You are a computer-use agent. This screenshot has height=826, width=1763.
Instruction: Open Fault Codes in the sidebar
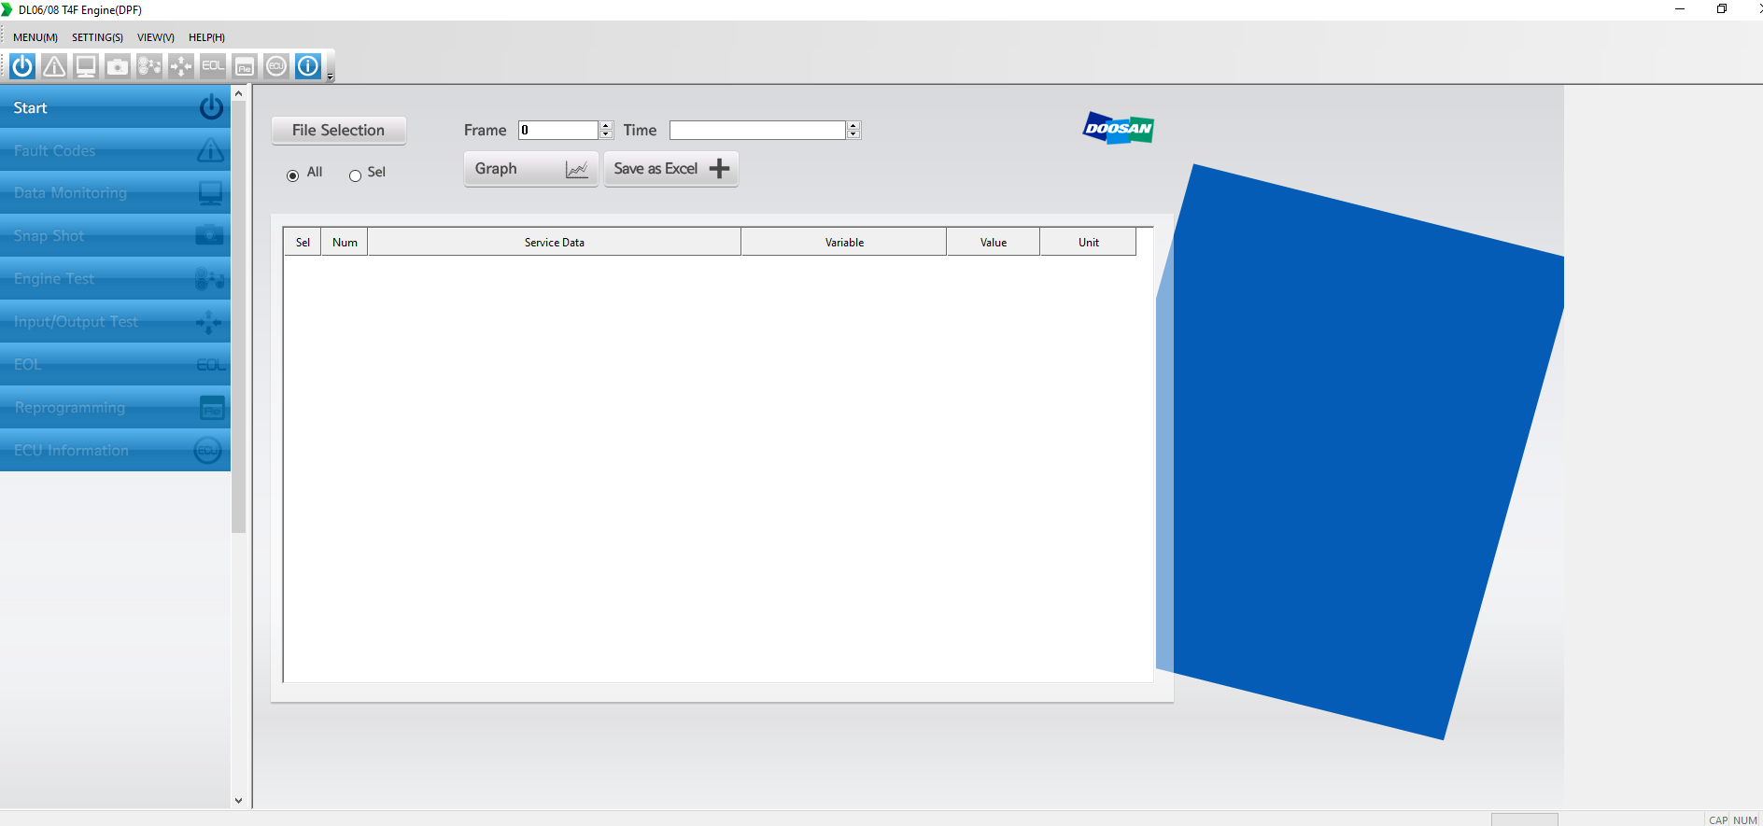click(115, 150)
